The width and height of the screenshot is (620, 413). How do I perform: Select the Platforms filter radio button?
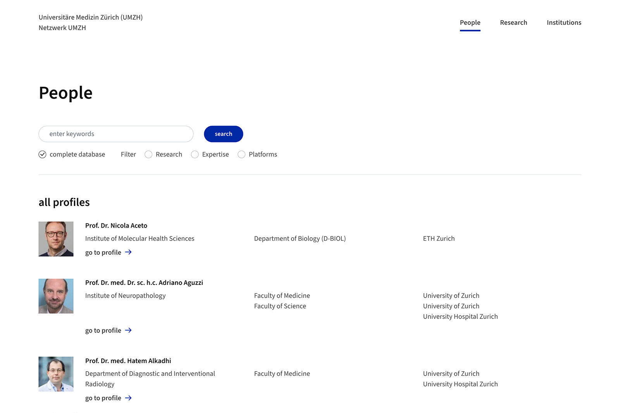(241, 154)
